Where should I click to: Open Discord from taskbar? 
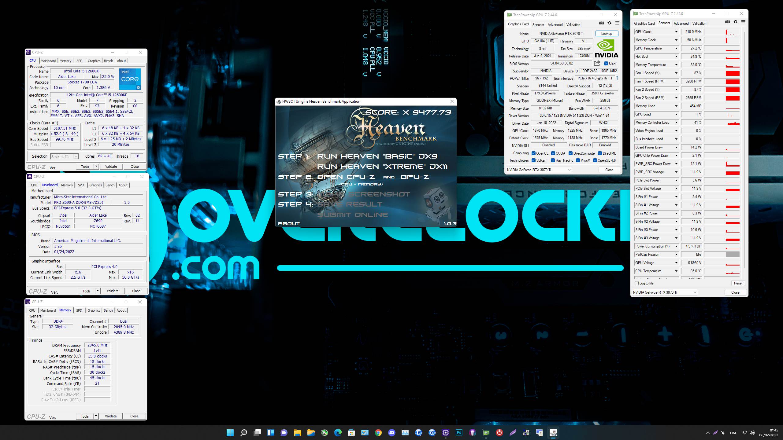click(x=391, y=433)
